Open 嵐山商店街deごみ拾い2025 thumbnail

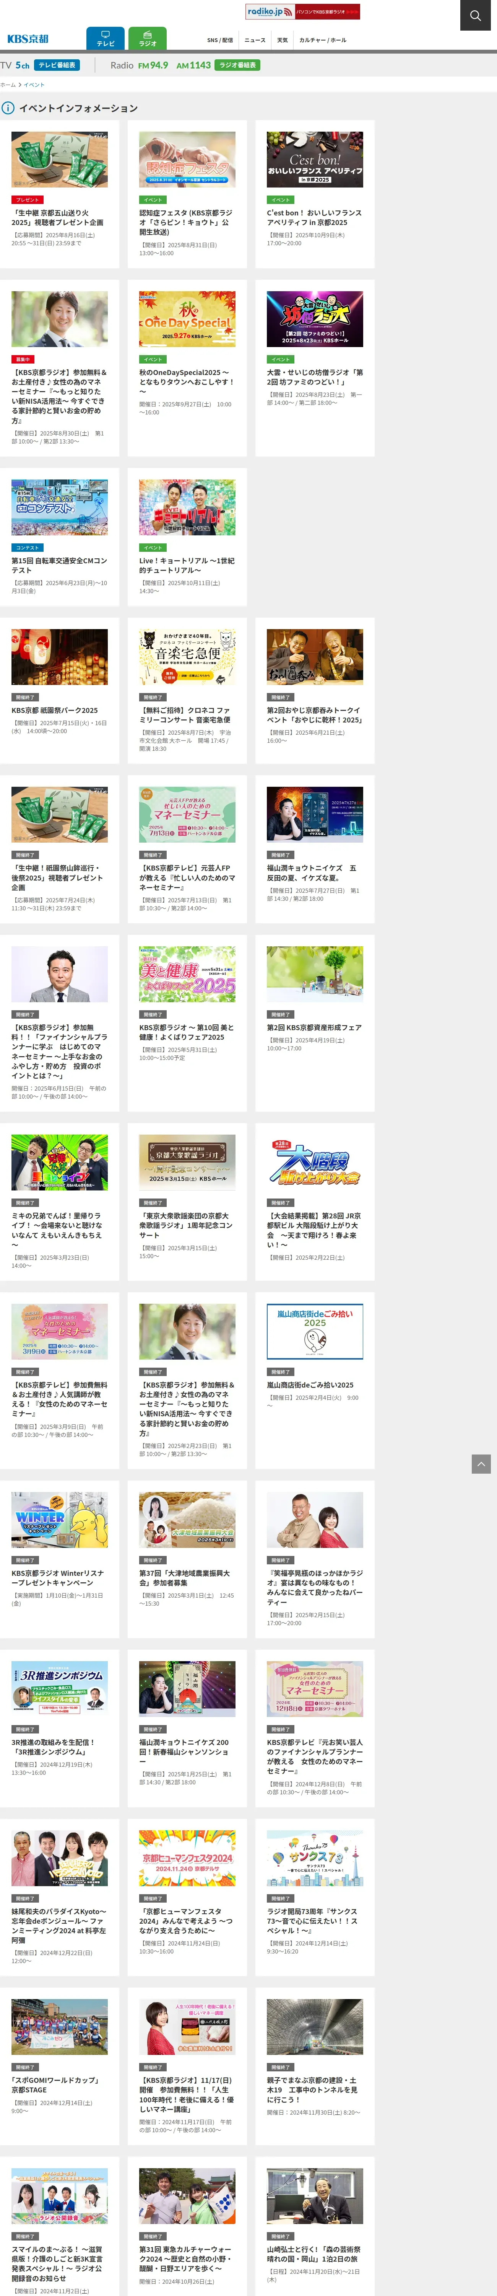point(314,1332)
